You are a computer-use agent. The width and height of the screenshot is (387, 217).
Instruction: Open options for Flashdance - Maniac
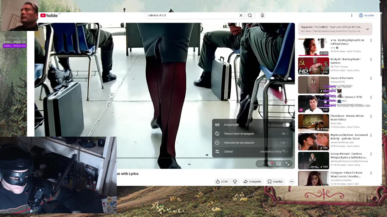pos(371,116)
